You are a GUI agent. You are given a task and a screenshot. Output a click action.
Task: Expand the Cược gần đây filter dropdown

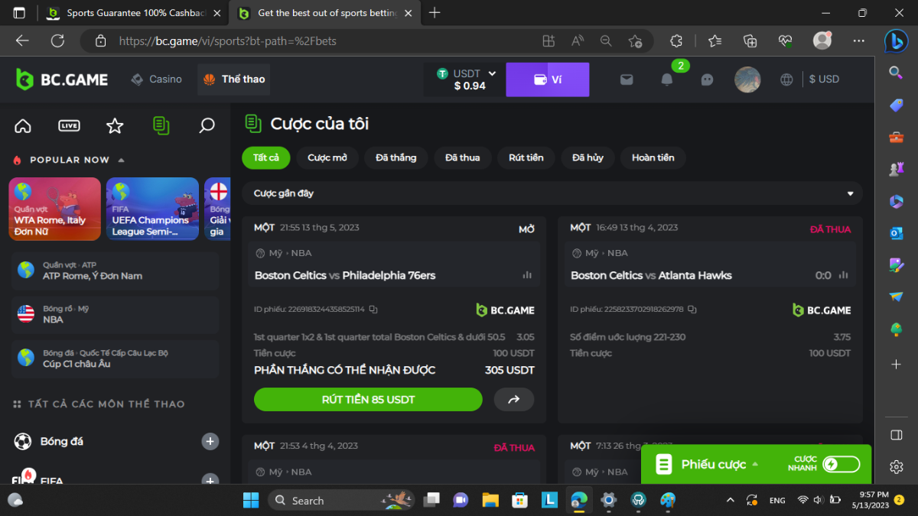[x=849, y=193]
